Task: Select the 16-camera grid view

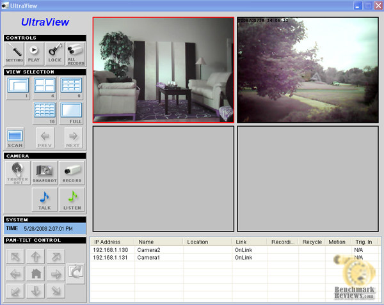Action: tap(44, 113)
